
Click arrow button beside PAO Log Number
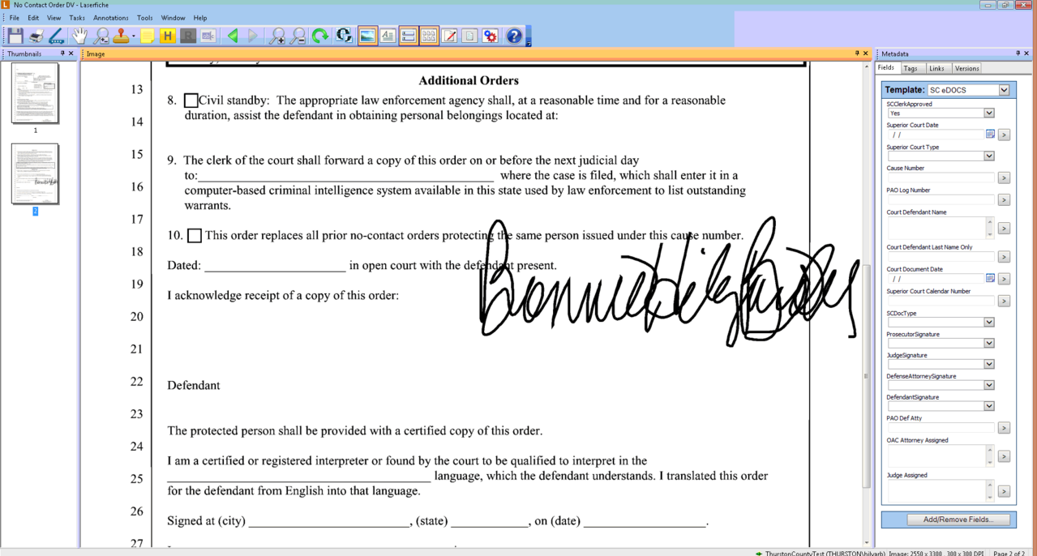click(1004, 199)
